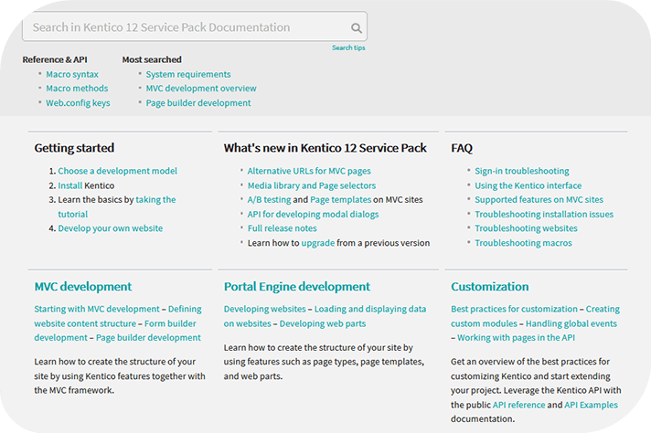The width and height of the screenshot is (651, 433).
Task: Open Supported features on MVC sites
Action: [x=539, y=199]
